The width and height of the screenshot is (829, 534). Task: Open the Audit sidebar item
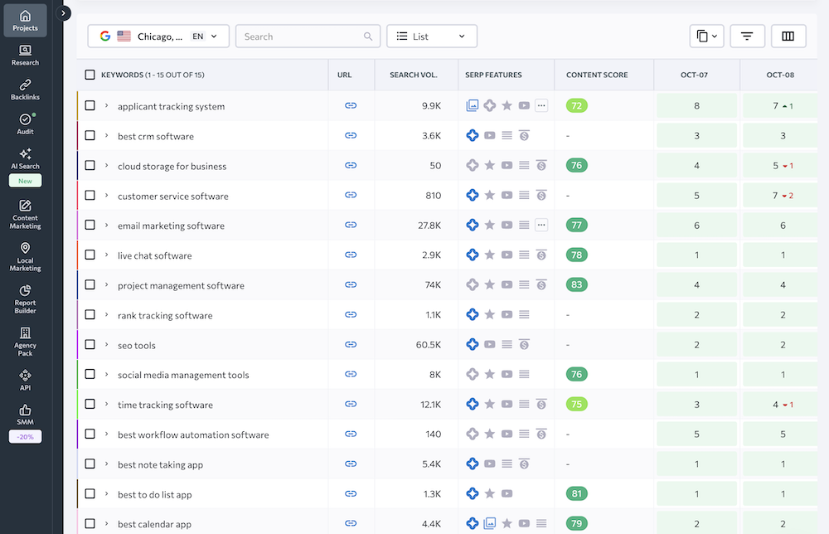(25, 124)
